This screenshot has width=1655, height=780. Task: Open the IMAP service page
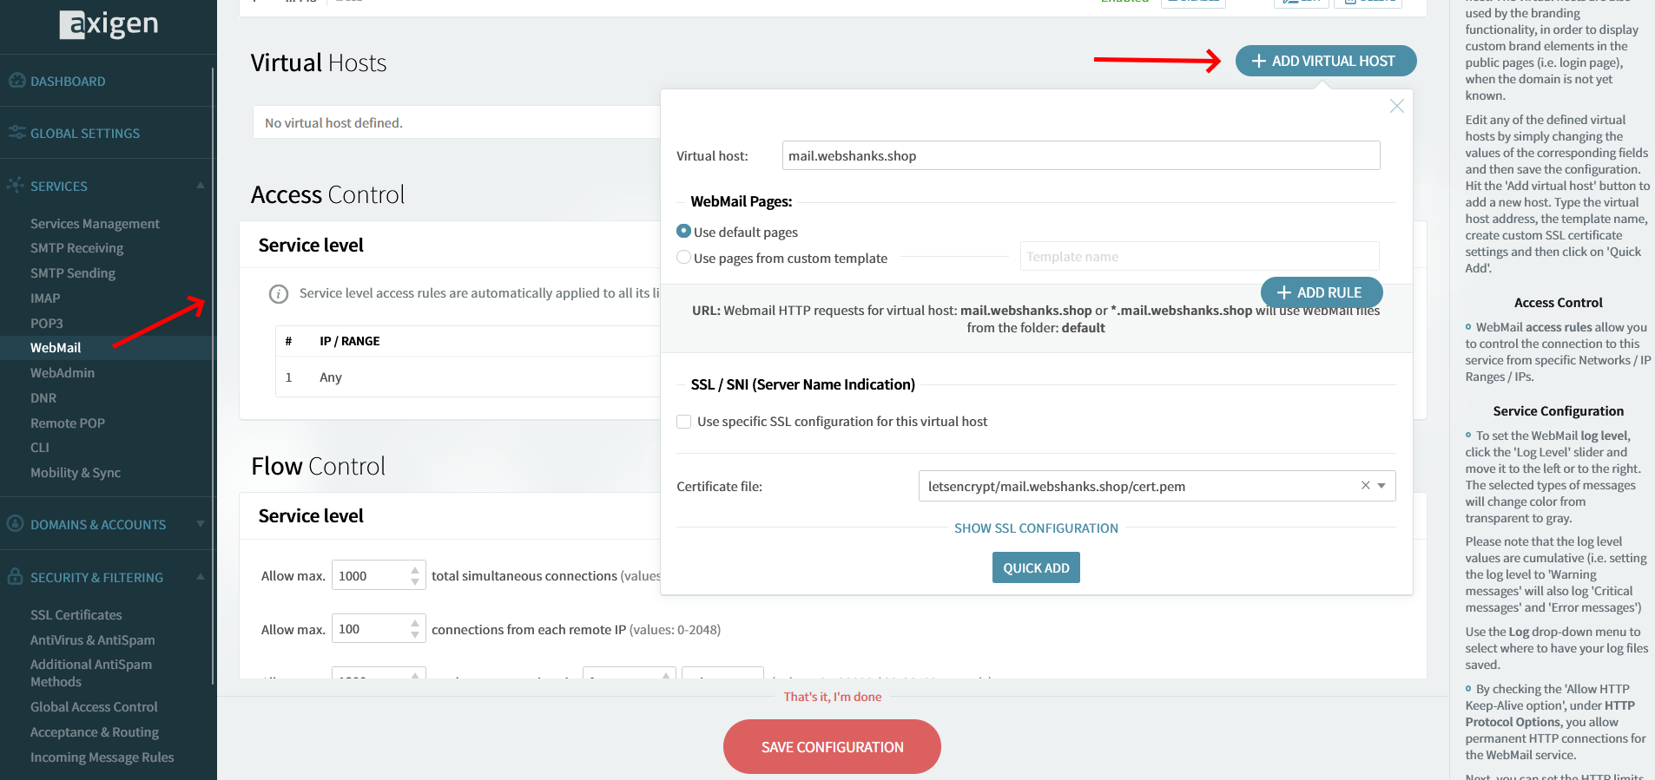[x=45, y=298]
